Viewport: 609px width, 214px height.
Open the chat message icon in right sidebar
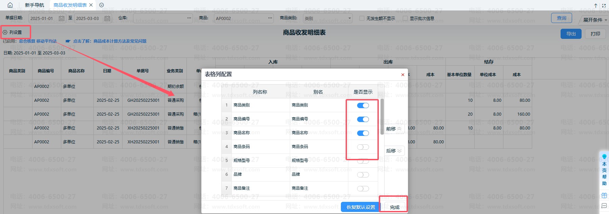tap(604, 206)
